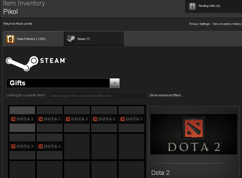Viewport: 242px width, 178px height.
Task: Switch to Steam (7) inventory tab
Action: pos(94,39)
